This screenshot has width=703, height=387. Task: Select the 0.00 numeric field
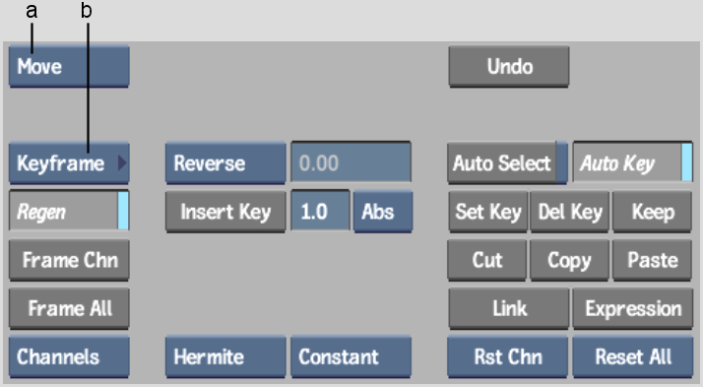pyautogui.click(x=351, y=162)
